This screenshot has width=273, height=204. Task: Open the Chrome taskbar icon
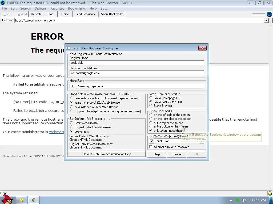tap(34, 200)
